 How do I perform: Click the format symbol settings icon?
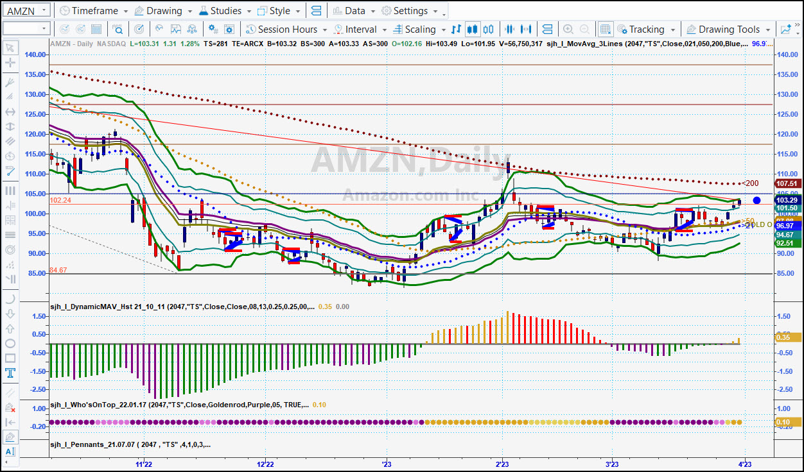click(213, 29)
